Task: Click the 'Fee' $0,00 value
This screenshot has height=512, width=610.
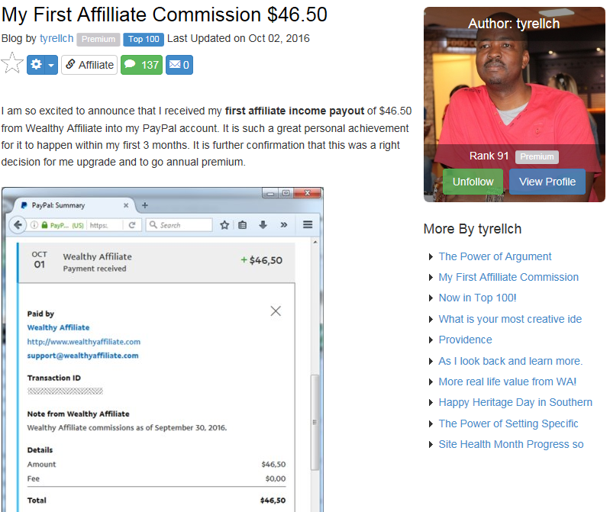Action: (276, 478)
